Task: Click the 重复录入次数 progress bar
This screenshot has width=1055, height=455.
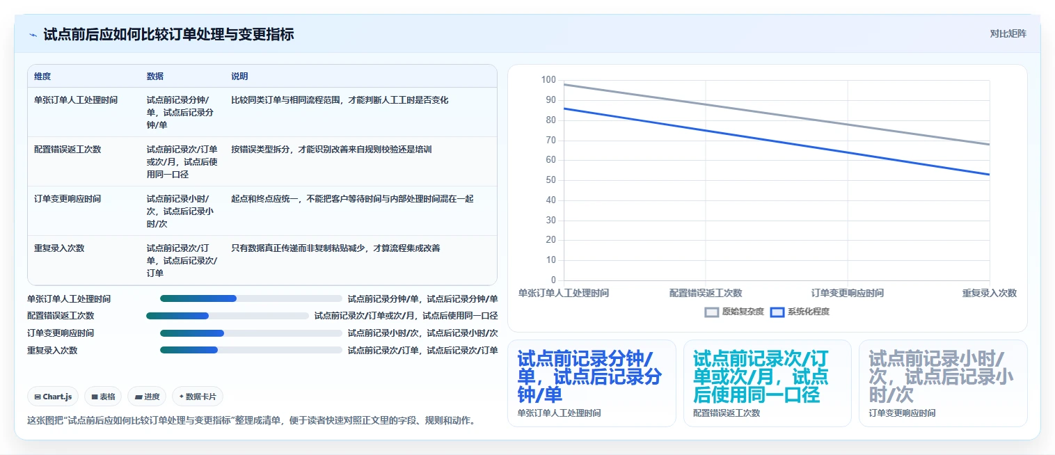Action: (251, 350)
